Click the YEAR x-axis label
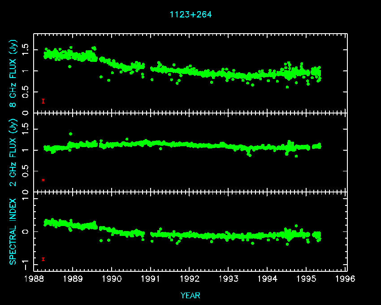This screenshot has height=305, width=381. click(x=190, y=296)
